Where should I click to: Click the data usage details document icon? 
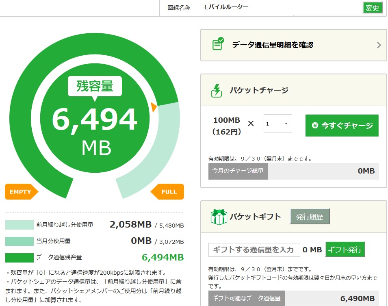coord(218,44)
